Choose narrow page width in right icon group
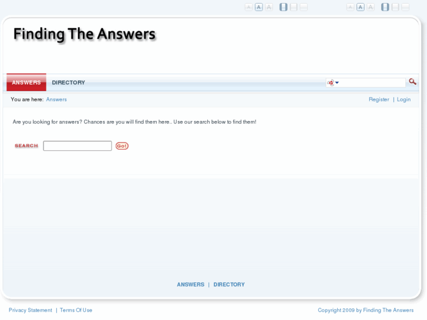 (x=385, y=7)
